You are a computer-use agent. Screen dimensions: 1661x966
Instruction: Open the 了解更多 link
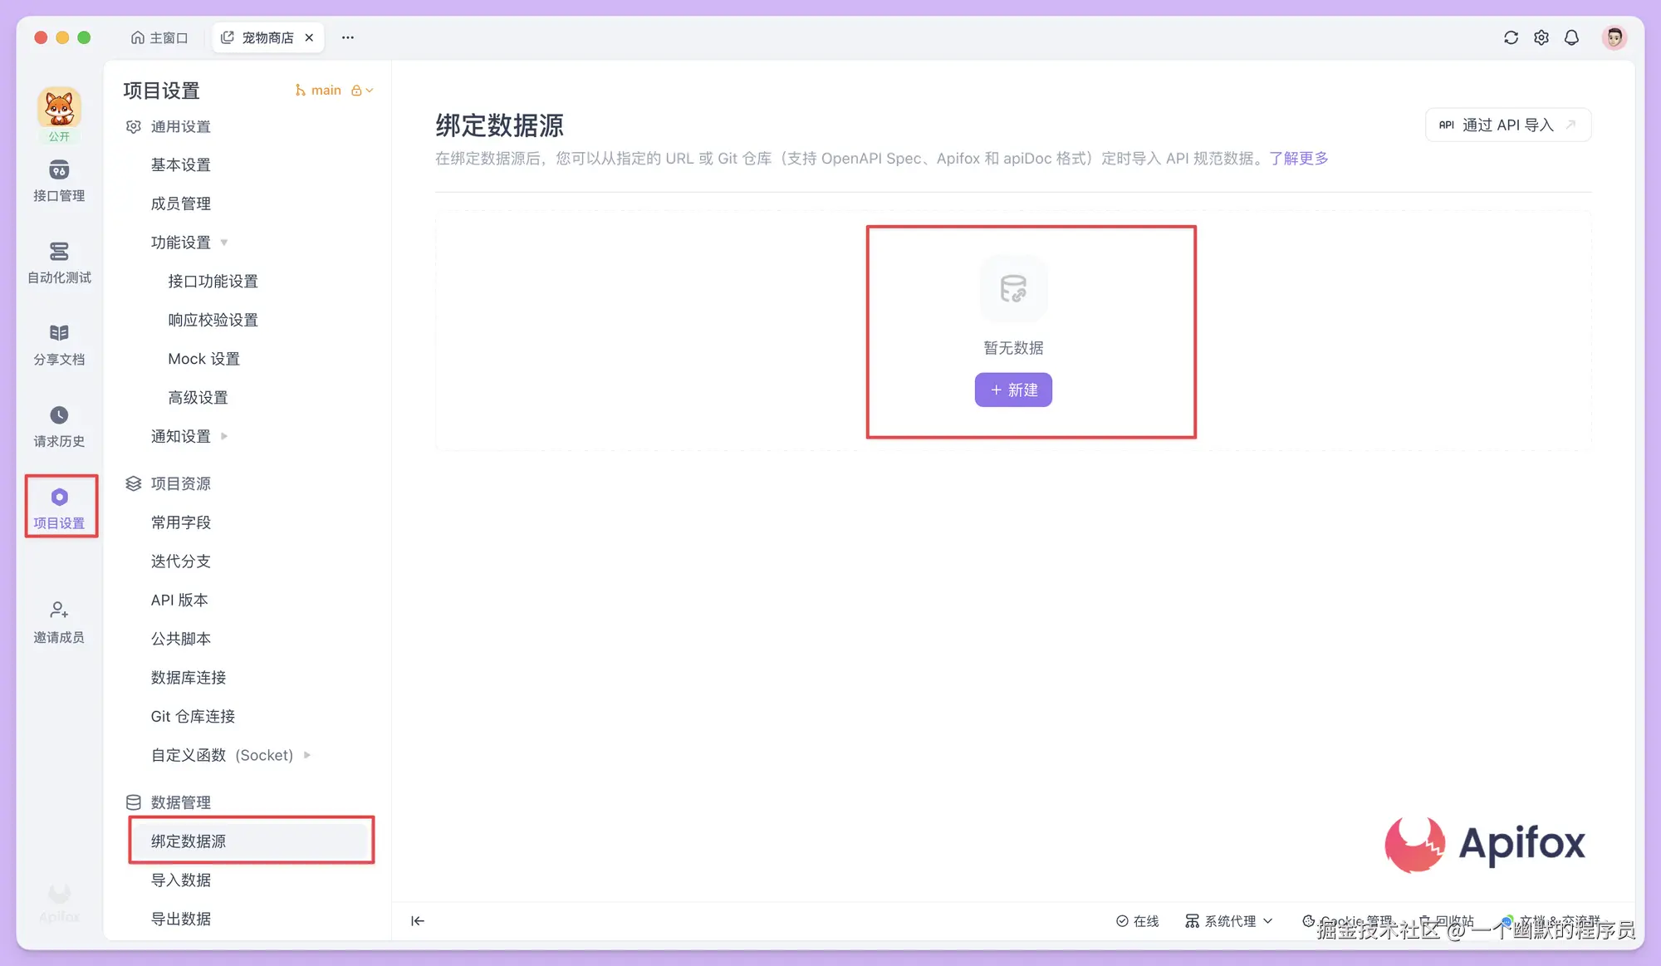tap(1300, 158)
